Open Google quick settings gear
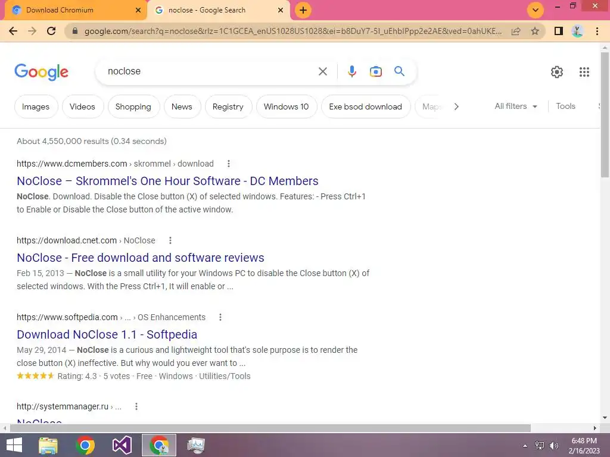Screen dimensions: 610x457 557,72
